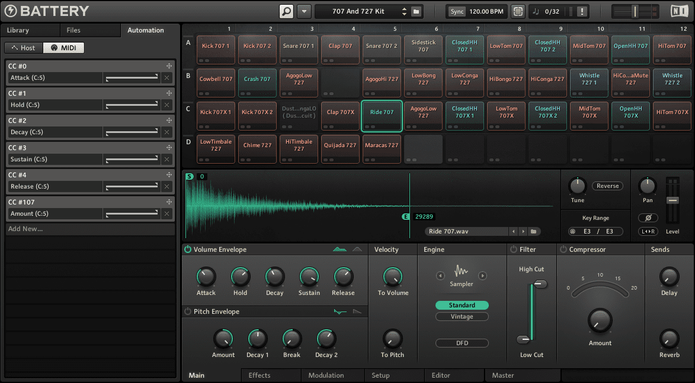Toggle the Volume Envelope power button
695x383 pixels.
188,249
